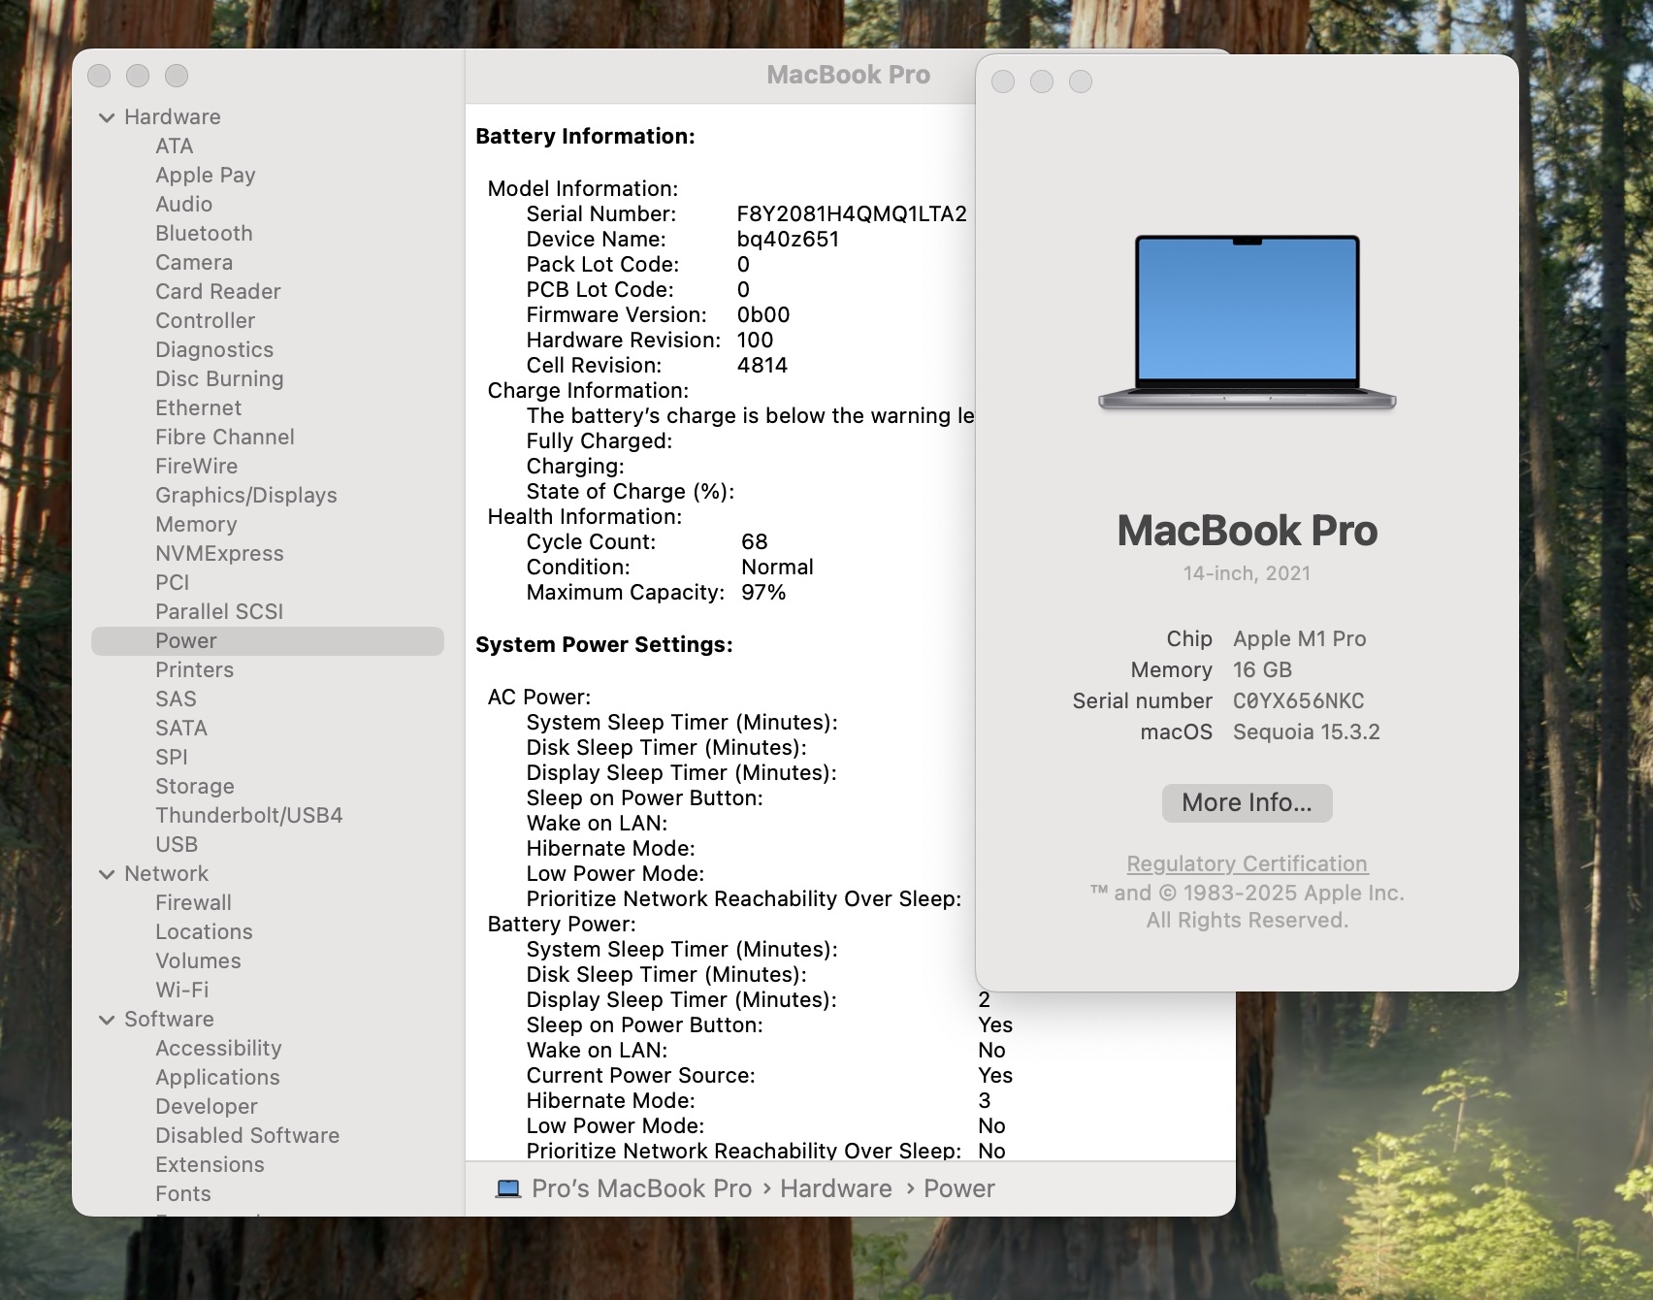Open NVMExpress entry
The height and width of the screenshot is (1300, 1653).
coord(220,554)
